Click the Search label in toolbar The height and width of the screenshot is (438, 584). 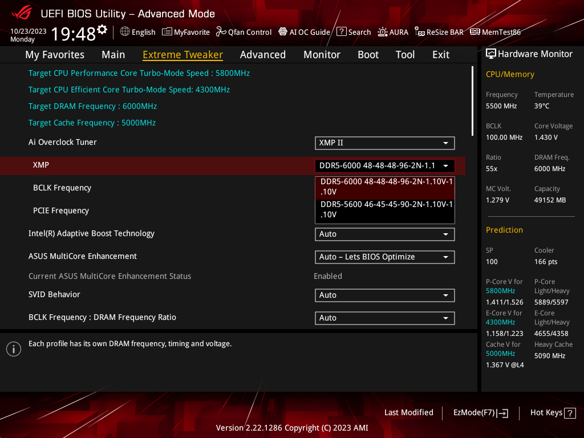click(359, 32)
